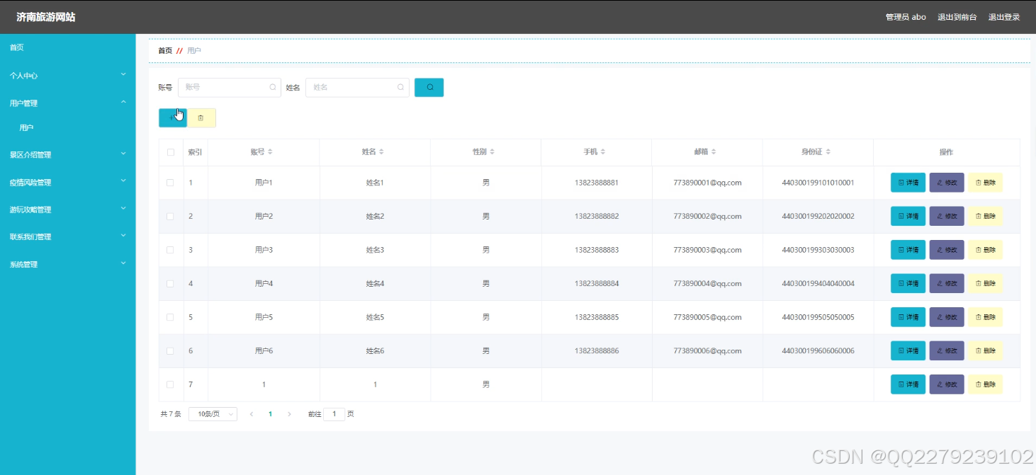Click email cell 773890003@qq.com

(x=707, y=250)
